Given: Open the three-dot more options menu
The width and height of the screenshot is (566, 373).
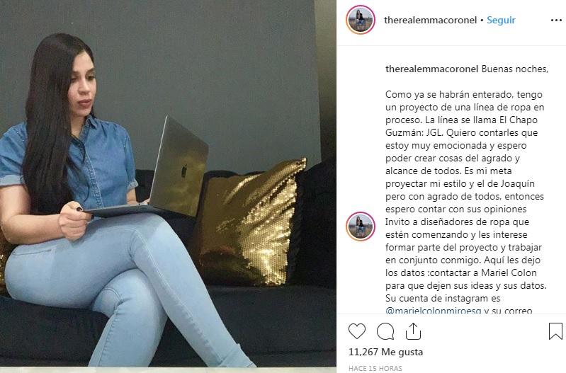Looking at the screenshot, I should [556, 21].
